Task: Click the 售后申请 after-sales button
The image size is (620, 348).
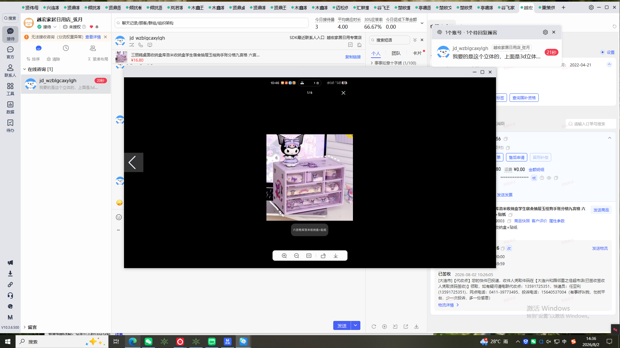Action: [x=517, y=157]
